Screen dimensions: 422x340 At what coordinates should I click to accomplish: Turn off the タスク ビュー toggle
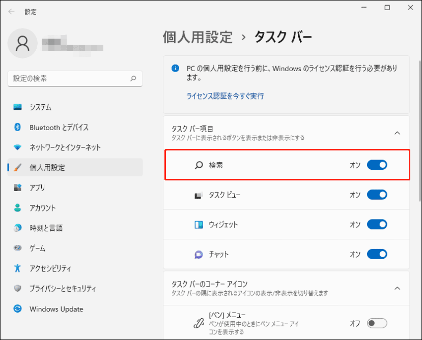coord(377,195)
